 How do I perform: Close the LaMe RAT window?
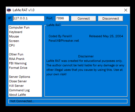click(x=126, y=10)
